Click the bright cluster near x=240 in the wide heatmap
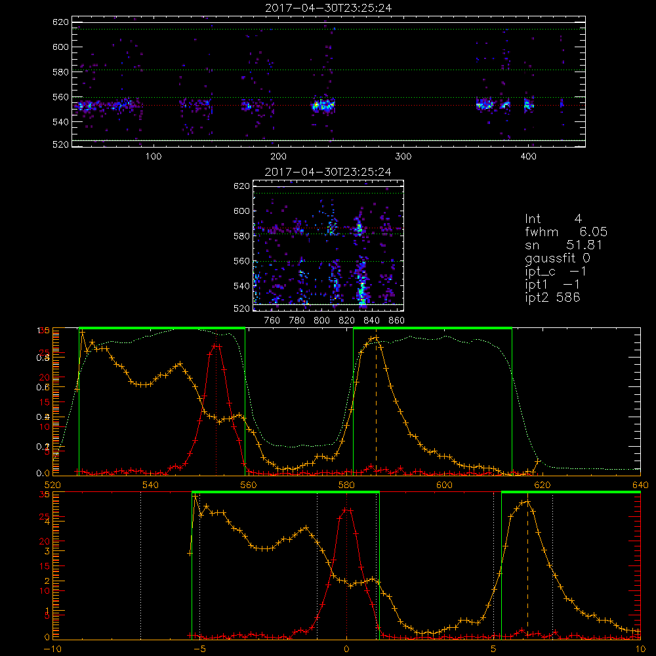 (x=323, y=105)
